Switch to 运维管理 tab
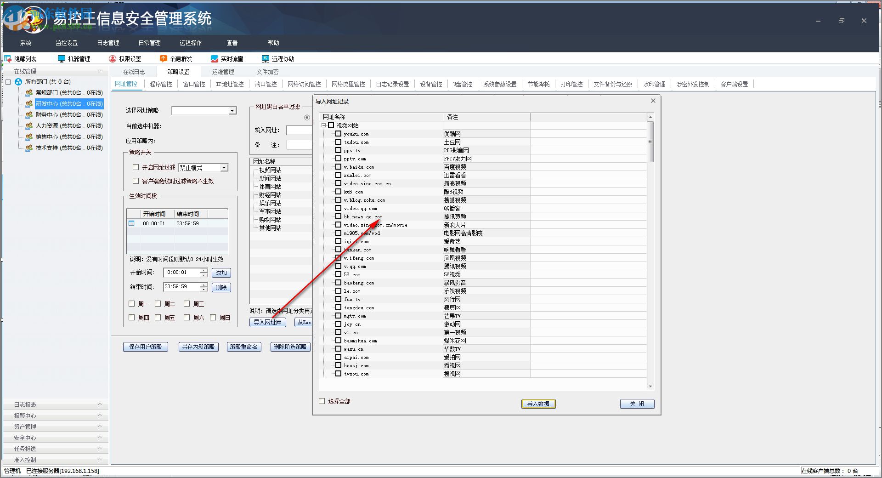Image resolution: width=882 pixels, height=478 pixels. [x=223, y=72]
